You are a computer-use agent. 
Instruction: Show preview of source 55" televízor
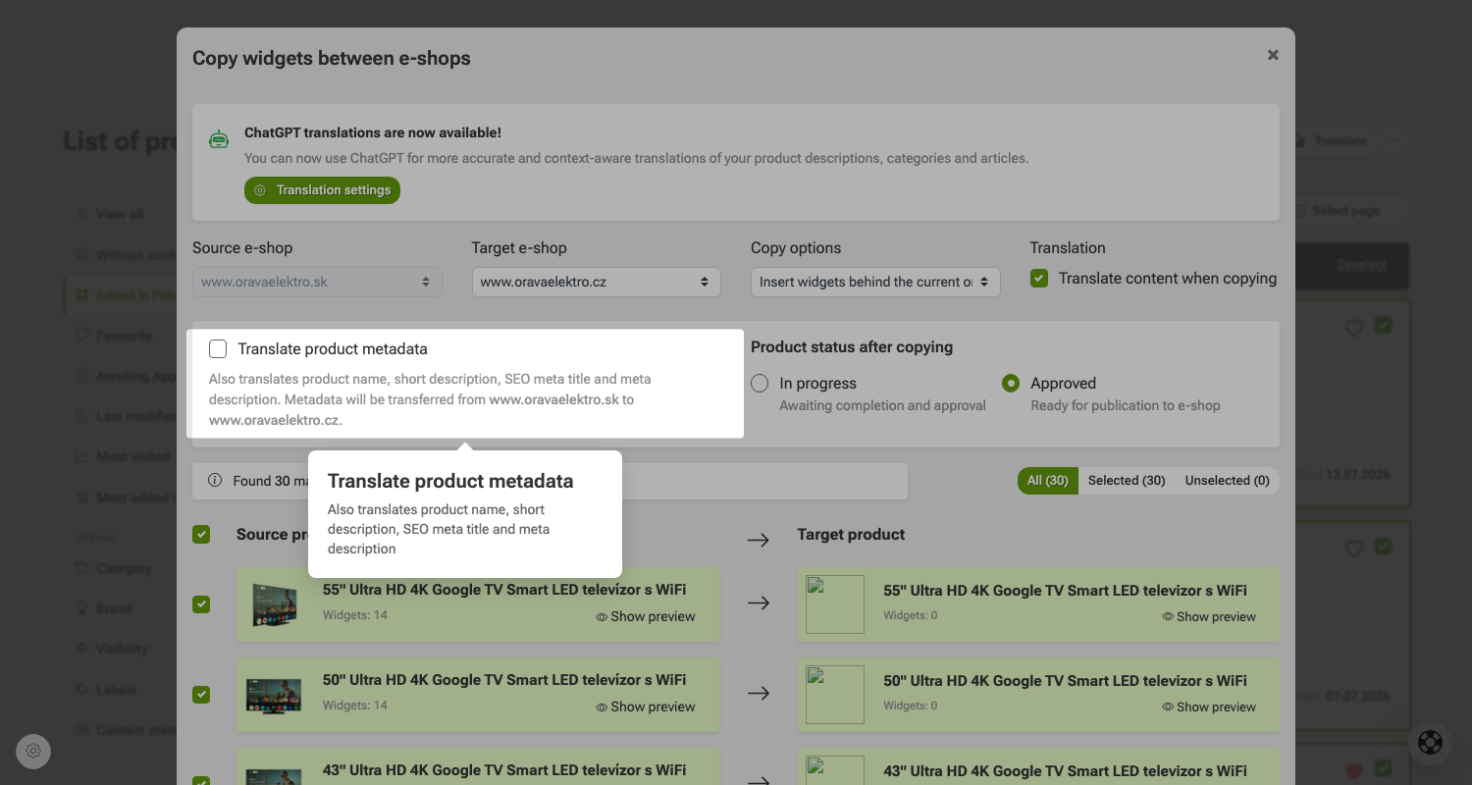coord(646,617)
